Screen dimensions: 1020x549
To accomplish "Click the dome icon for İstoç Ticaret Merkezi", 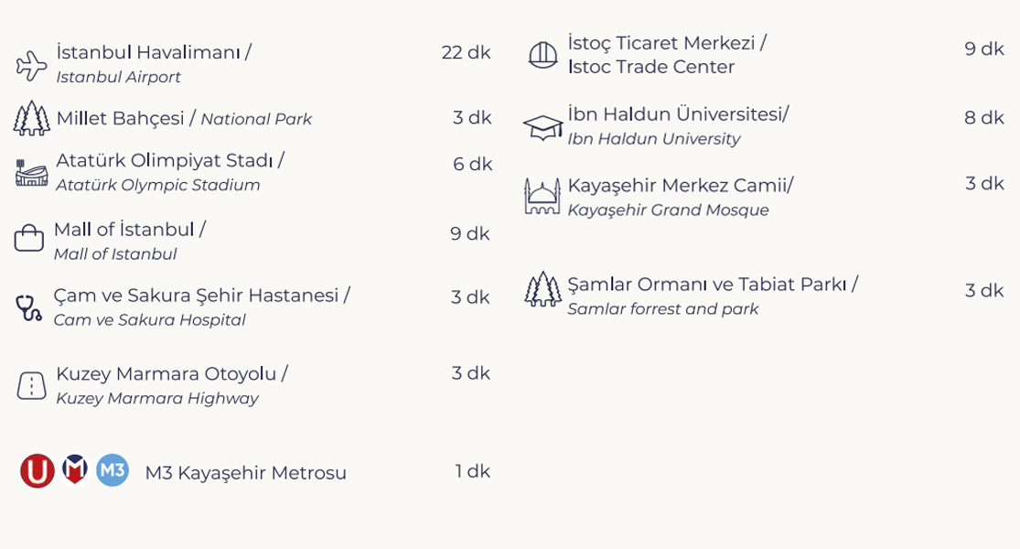I will coord(543,55).
